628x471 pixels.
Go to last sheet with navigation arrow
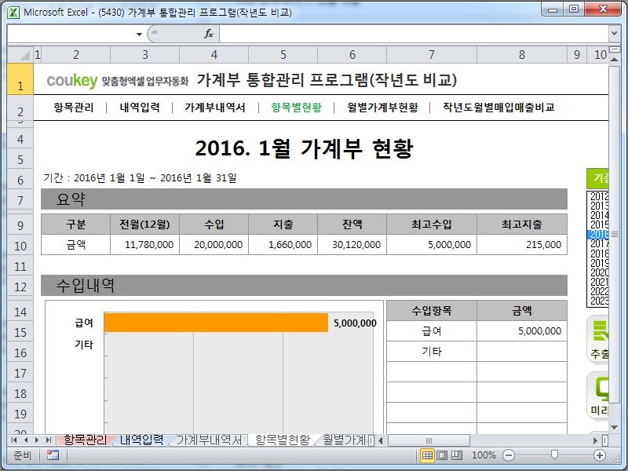click(x=48, y=440)
